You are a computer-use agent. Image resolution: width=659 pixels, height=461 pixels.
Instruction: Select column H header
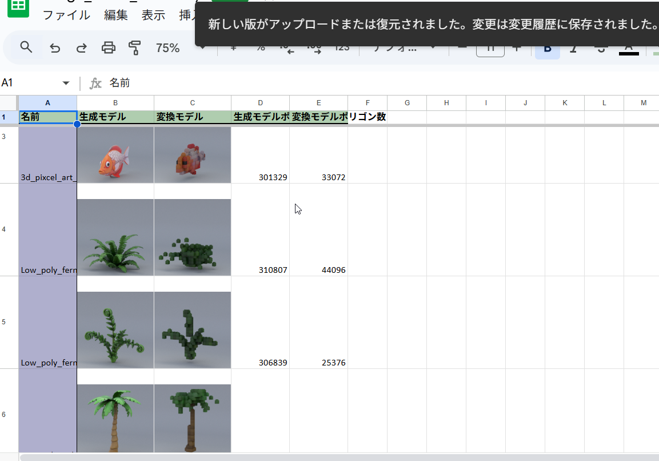446,102
